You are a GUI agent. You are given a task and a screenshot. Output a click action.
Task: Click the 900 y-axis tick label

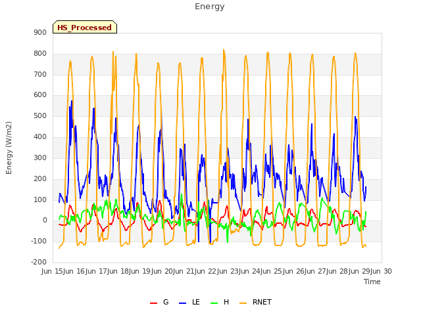click(40, 33)
